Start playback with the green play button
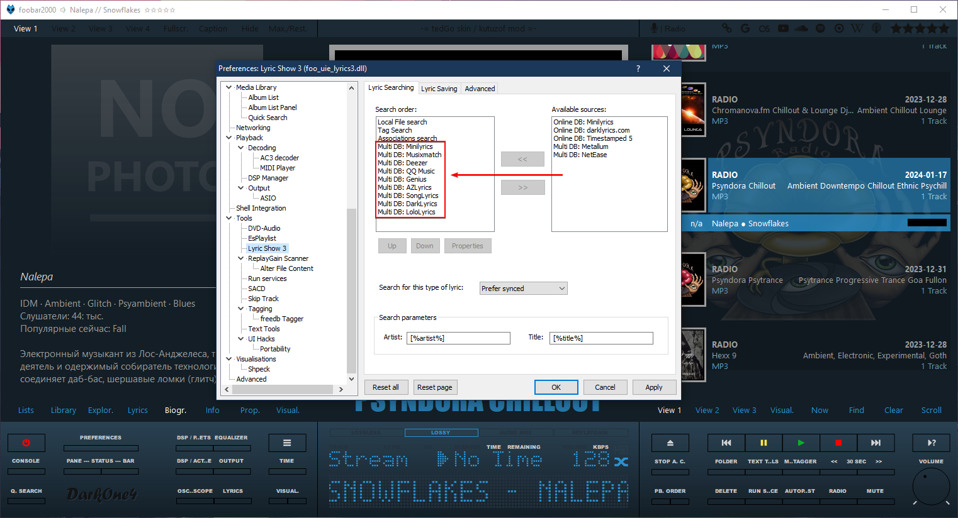The width and height of the screenshot is (958, 518). pyautogui.click(x=801, y=443)
